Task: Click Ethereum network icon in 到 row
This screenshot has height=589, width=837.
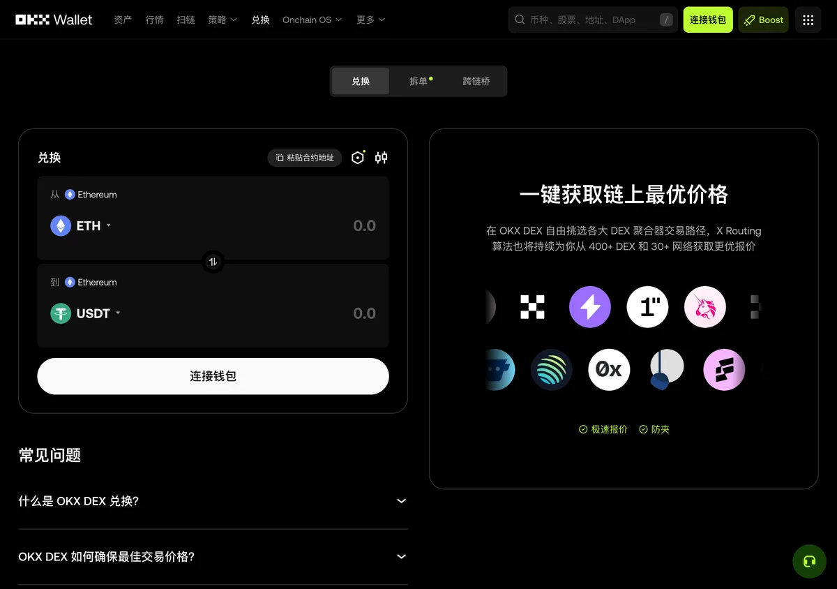Action: pos(70,283)
